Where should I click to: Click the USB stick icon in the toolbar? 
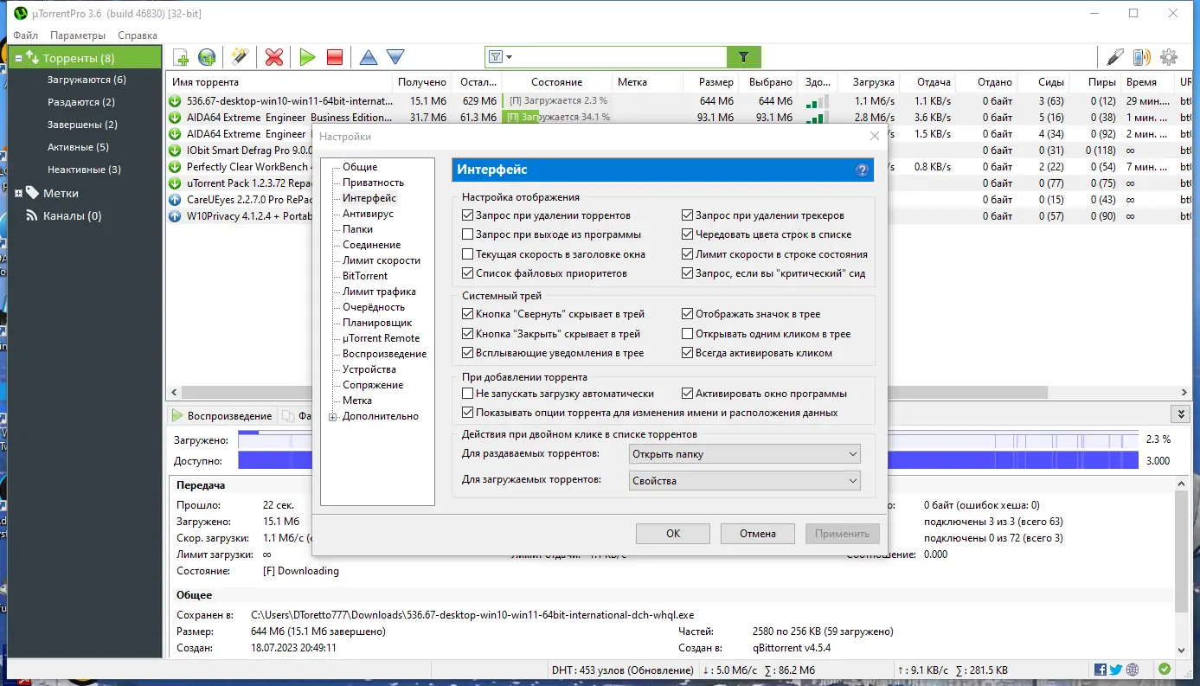click(1115, 57)
